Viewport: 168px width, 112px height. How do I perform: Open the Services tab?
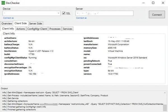[x=67, y=29]
